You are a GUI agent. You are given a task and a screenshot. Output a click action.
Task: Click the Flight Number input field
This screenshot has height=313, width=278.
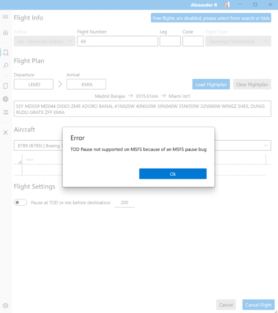tap(117, 41)
